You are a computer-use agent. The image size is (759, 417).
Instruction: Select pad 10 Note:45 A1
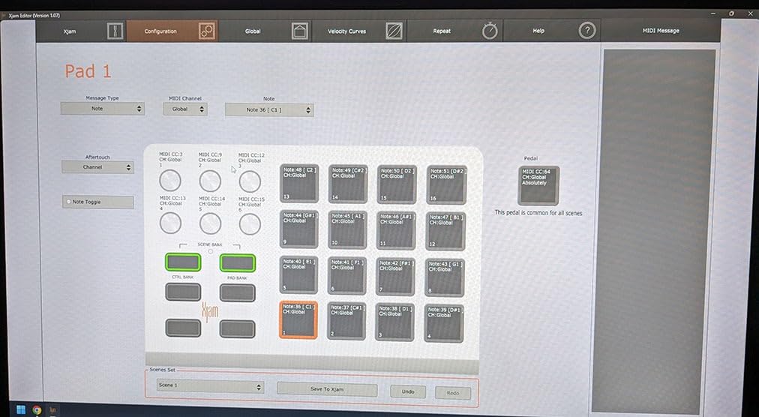point(347,229)
